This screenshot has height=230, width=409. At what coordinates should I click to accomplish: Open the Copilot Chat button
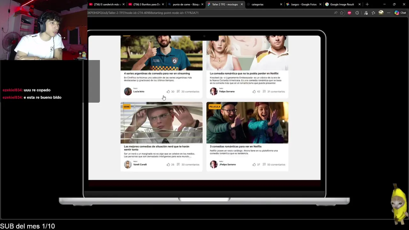(400, 13)
